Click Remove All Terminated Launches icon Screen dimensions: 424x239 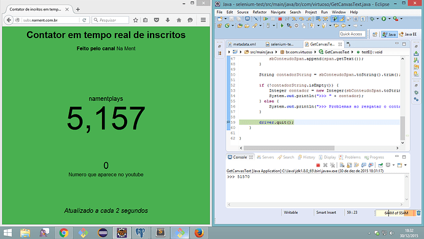(332, 165)
